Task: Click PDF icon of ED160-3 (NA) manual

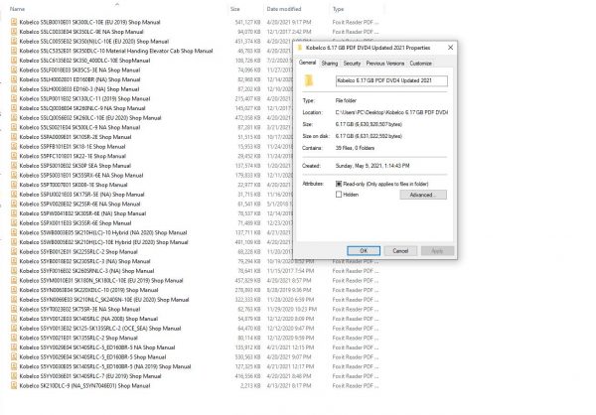Action: tap(14, 89)
